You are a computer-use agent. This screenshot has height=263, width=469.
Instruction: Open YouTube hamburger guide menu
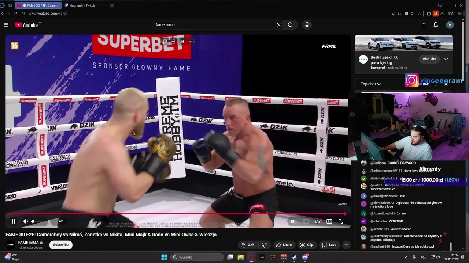point(6,25)
